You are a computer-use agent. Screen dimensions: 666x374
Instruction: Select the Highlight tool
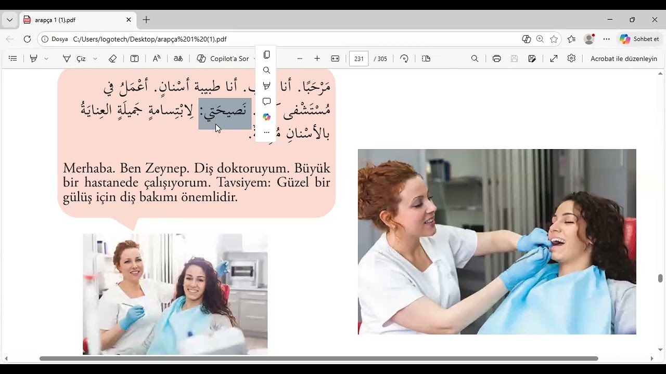[34, 59]
